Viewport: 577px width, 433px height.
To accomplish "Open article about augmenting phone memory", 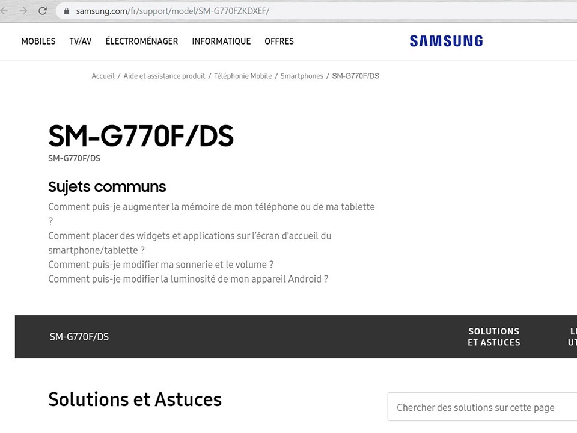I will (212, 213).
